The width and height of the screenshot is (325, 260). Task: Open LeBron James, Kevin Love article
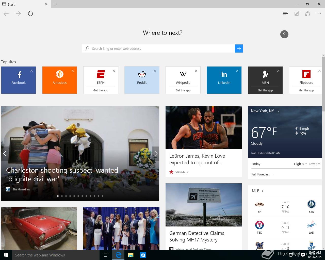pyautogui.click(x=197, y=159)
